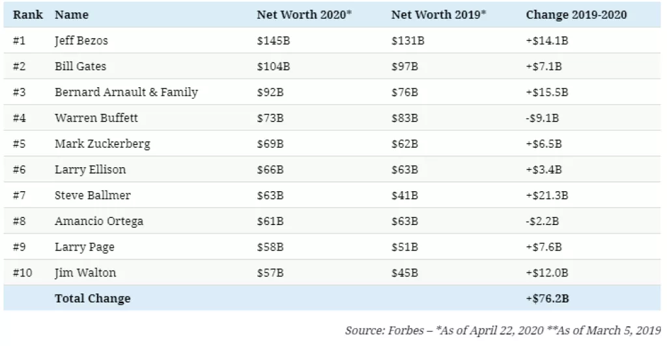Select the Warren Buffett name cell
The width and height of the screenshot is (667, 346).
pyautogui.click(x=96, y=118)
